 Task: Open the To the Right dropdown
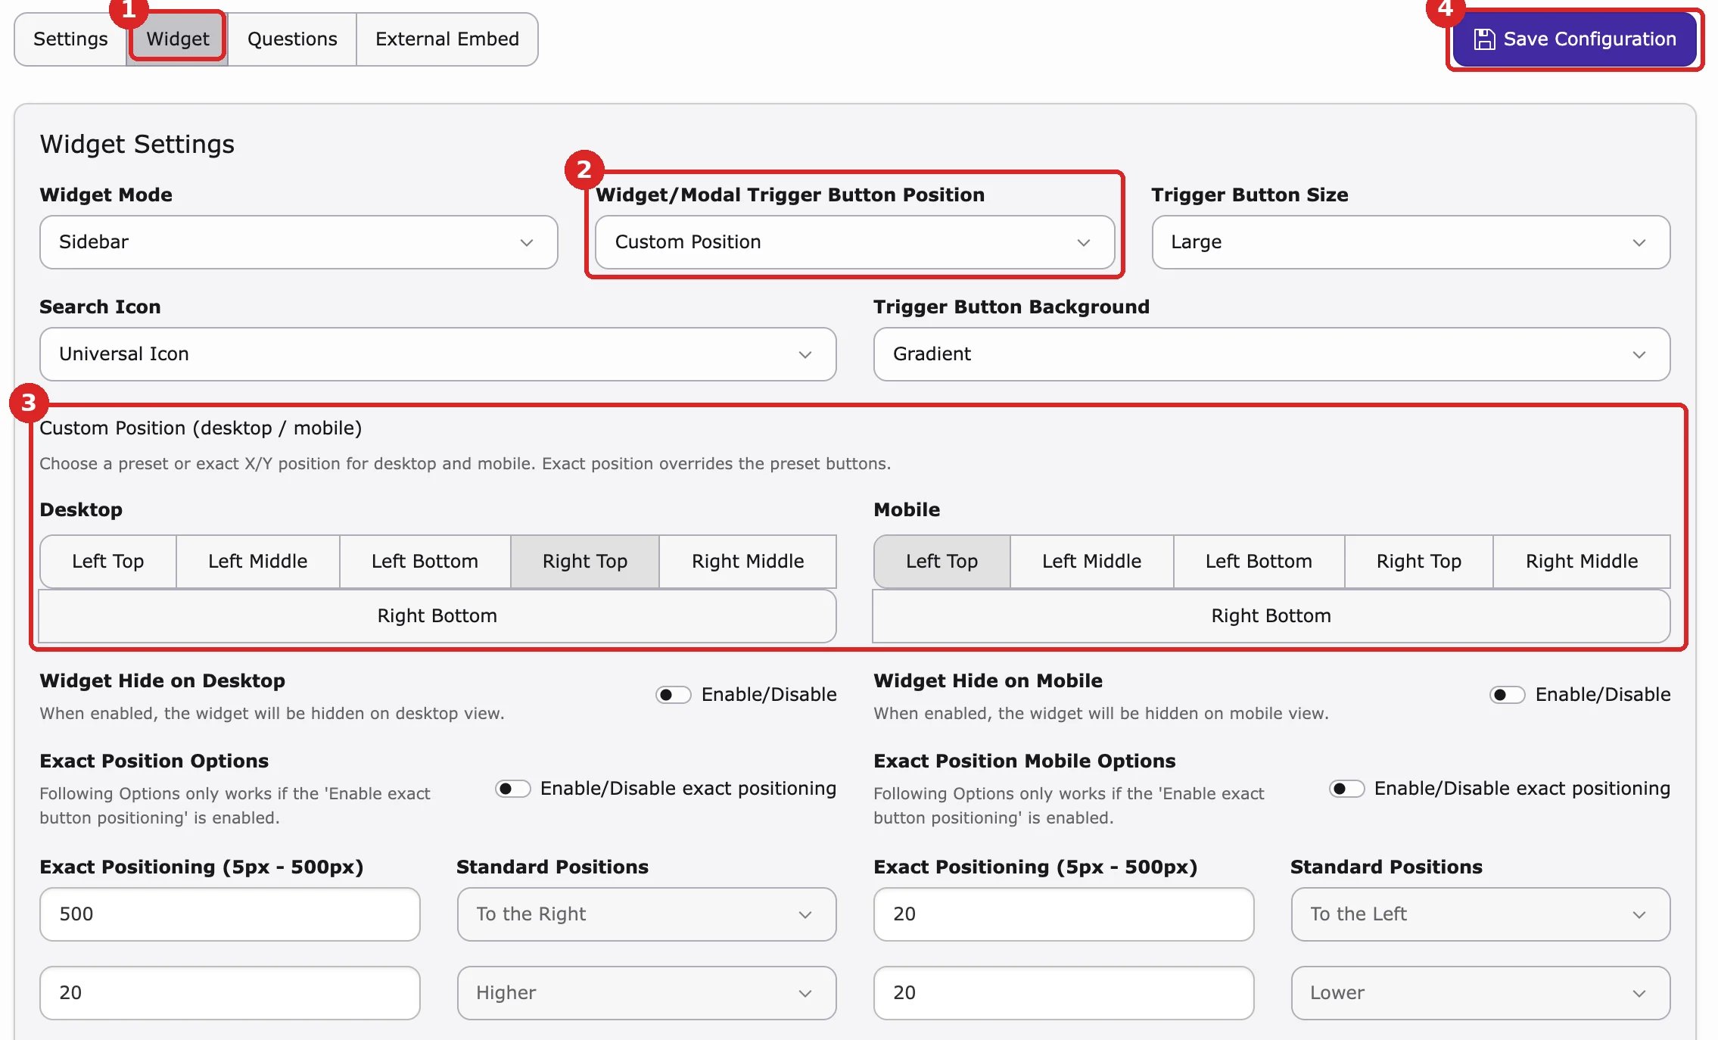(x=647, y=914)
